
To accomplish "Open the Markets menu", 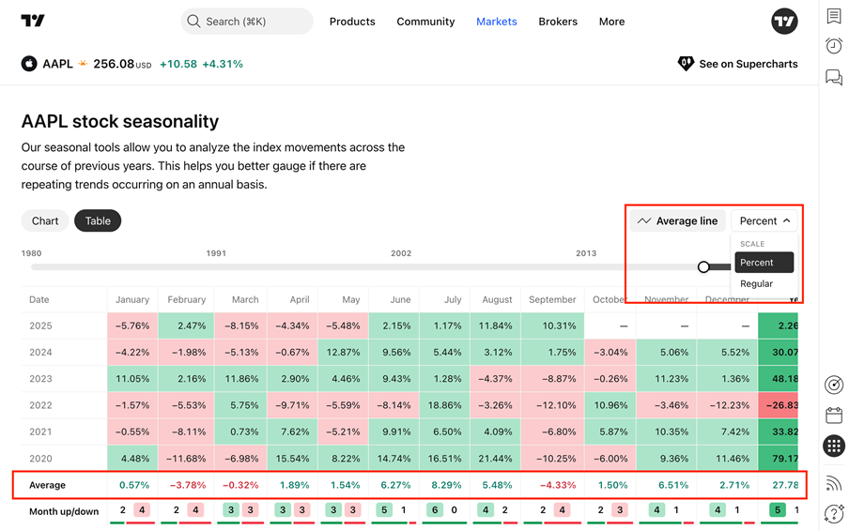I will click(x=497, y=21).
